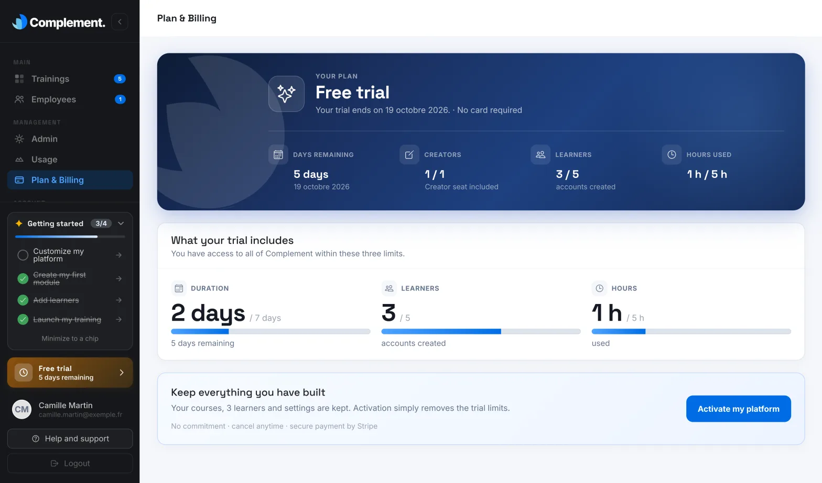Click the Learners progress bar

(481, 331)
